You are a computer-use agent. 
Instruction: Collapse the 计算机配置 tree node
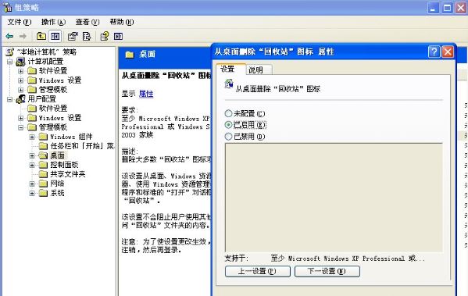tap(9, 62)
